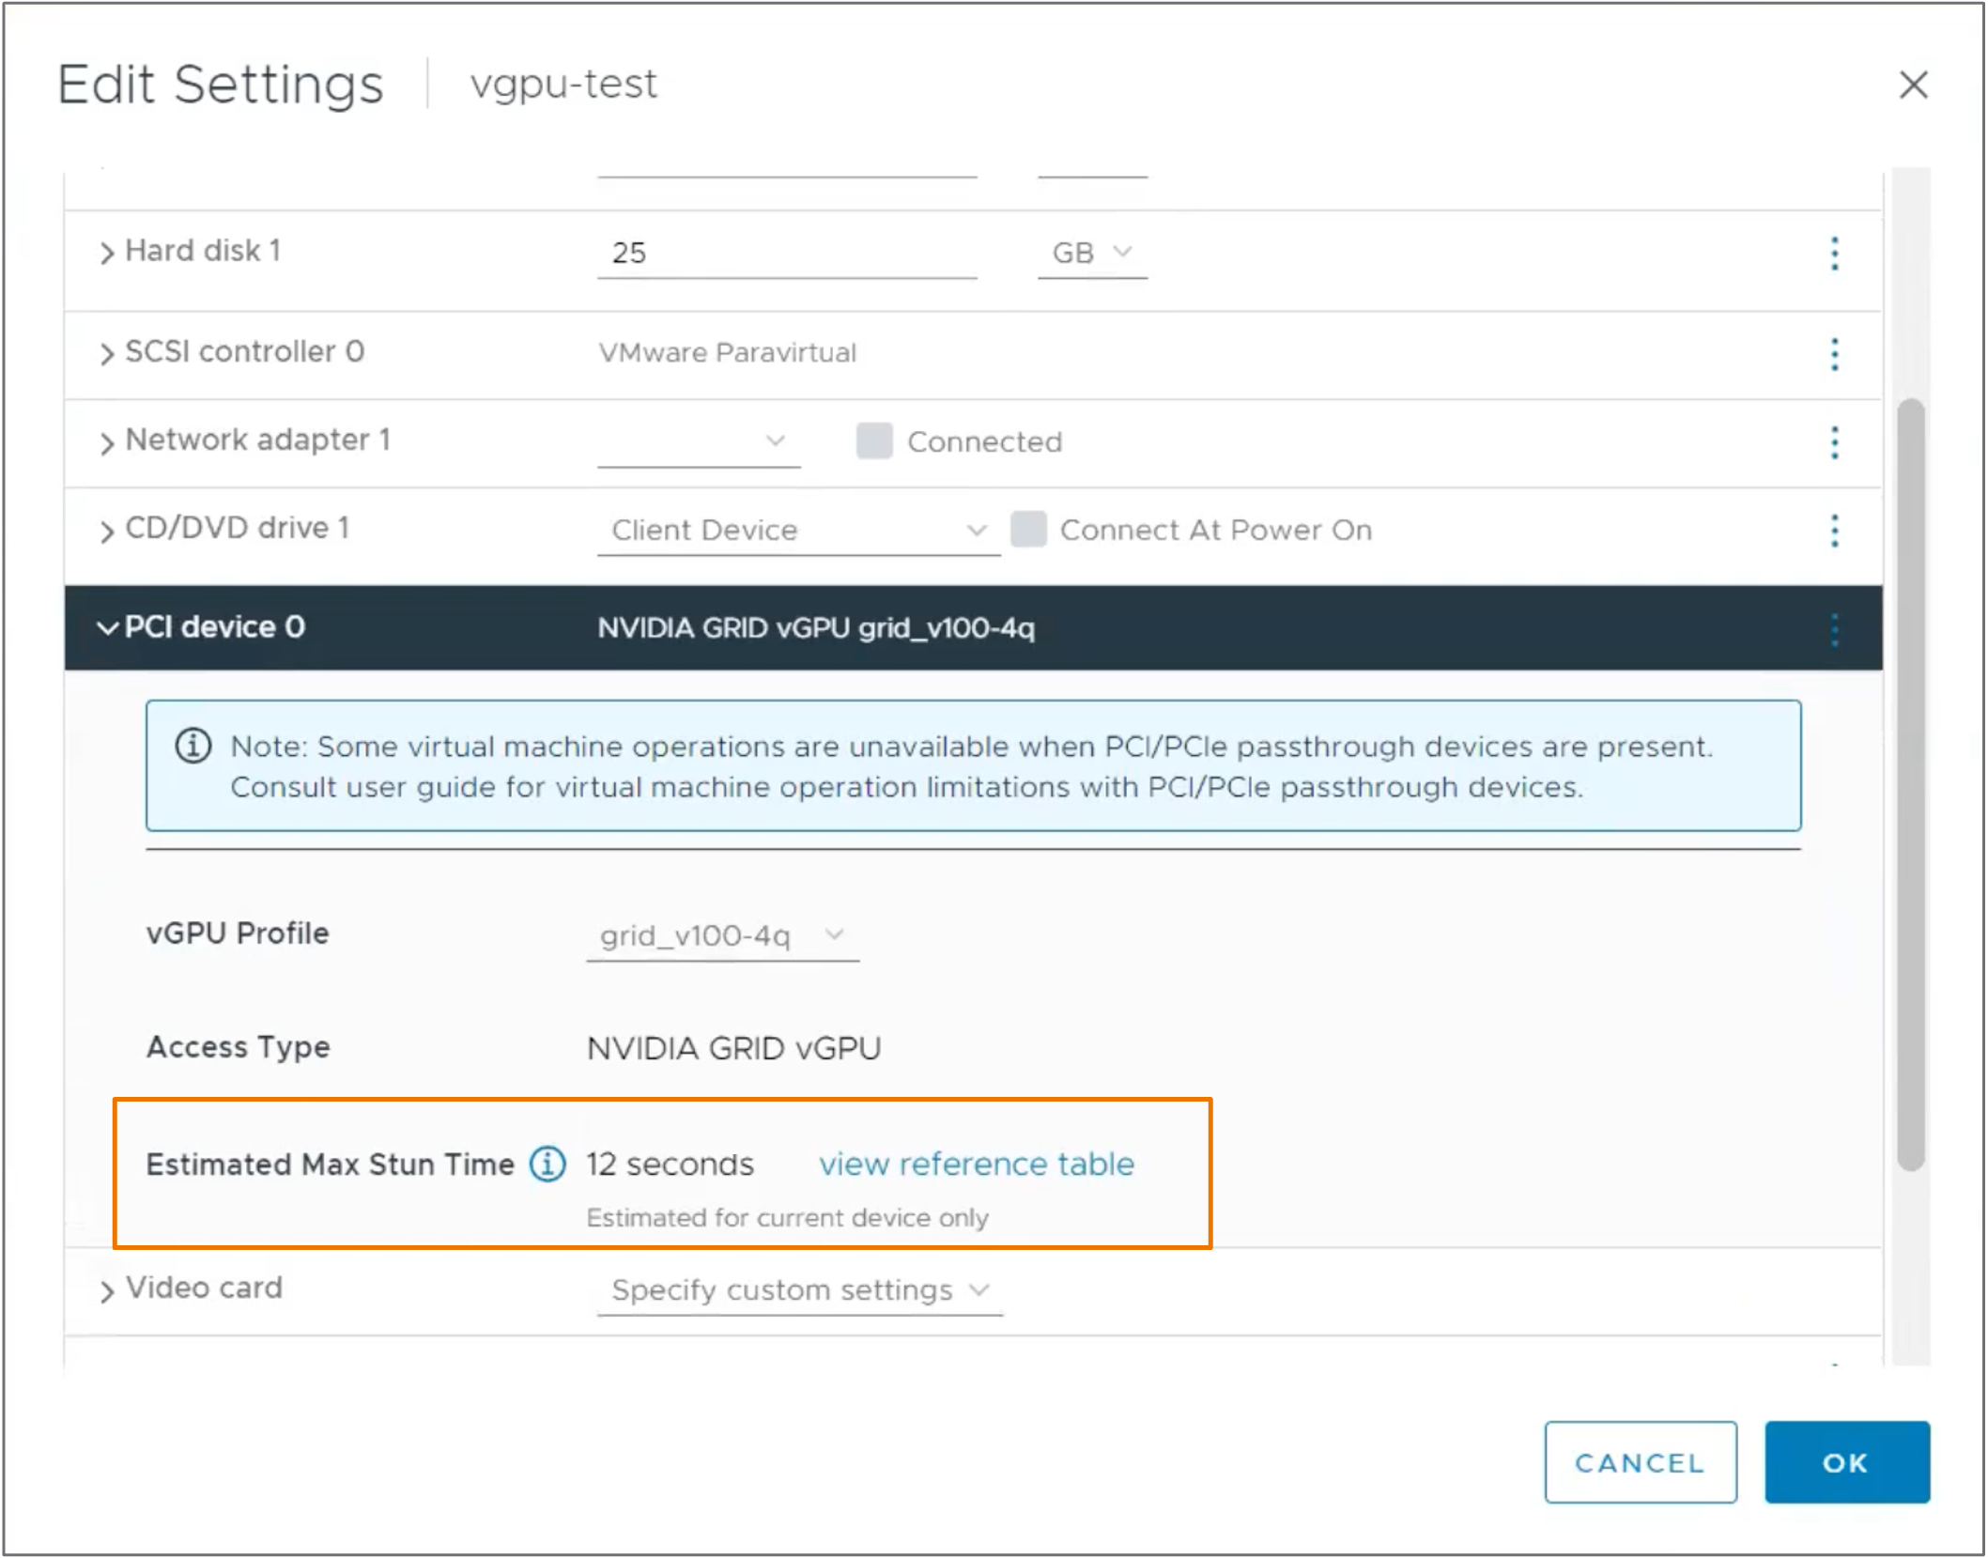Screen dimensions: 1988x1558
Task: Open the CD/DVD drive 1 actions menu
Action: [x=1834, y=531]
